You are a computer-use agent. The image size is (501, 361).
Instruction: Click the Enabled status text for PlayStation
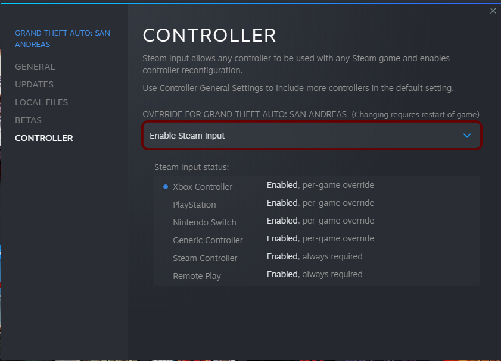point(282,203)
